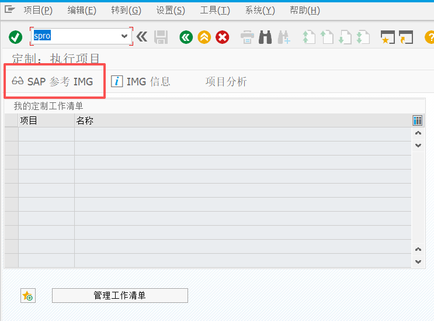Open the 系统(Y) menu

260,11
